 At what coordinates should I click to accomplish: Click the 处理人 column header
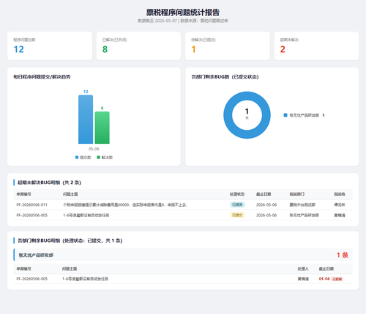pos(303,269)
